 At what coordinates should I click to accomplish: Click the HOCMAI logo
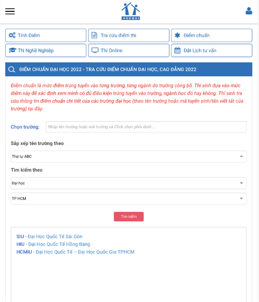(x=130, y=11)
